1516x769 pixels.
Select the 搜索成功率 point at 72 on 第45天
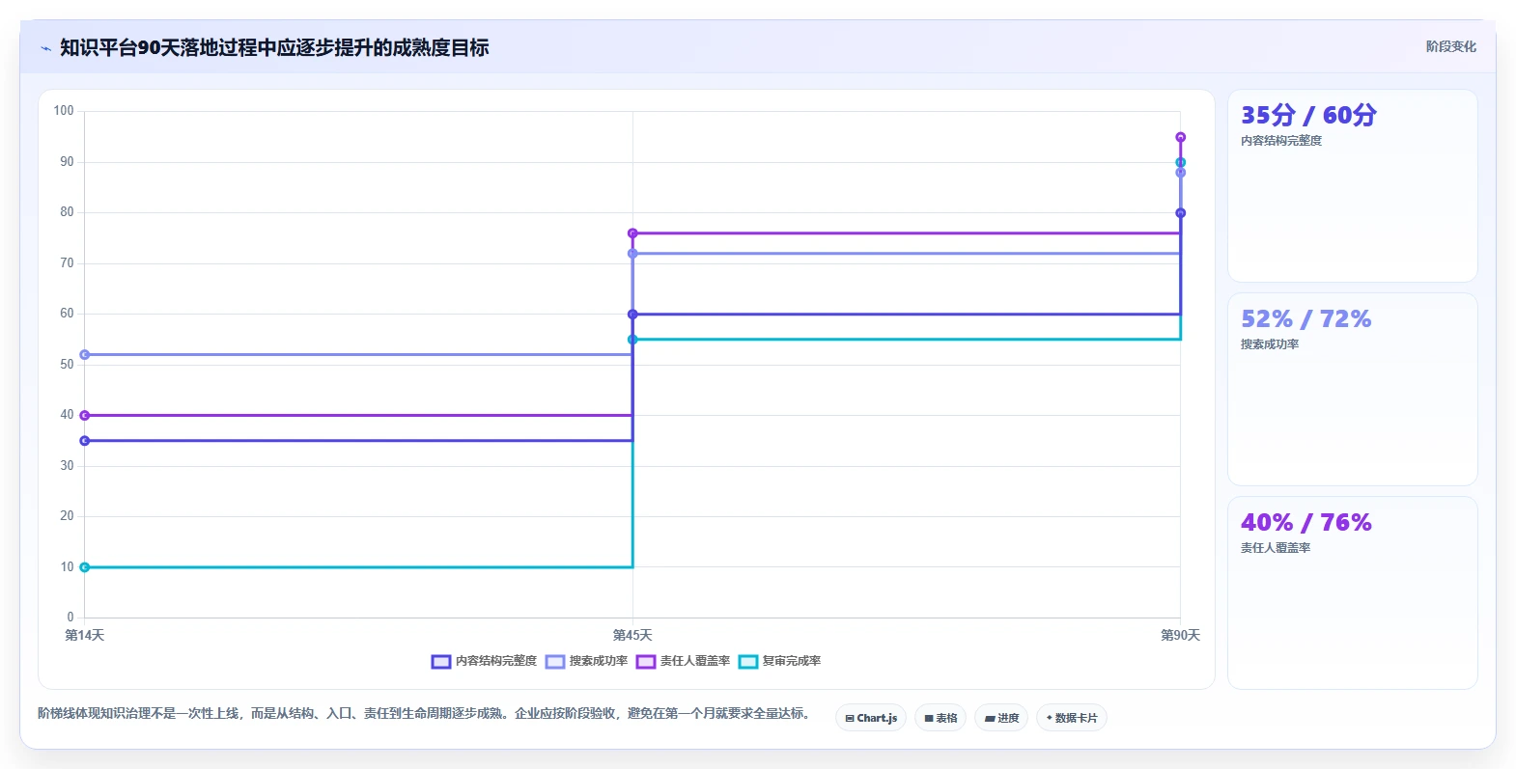click(632, 254)
